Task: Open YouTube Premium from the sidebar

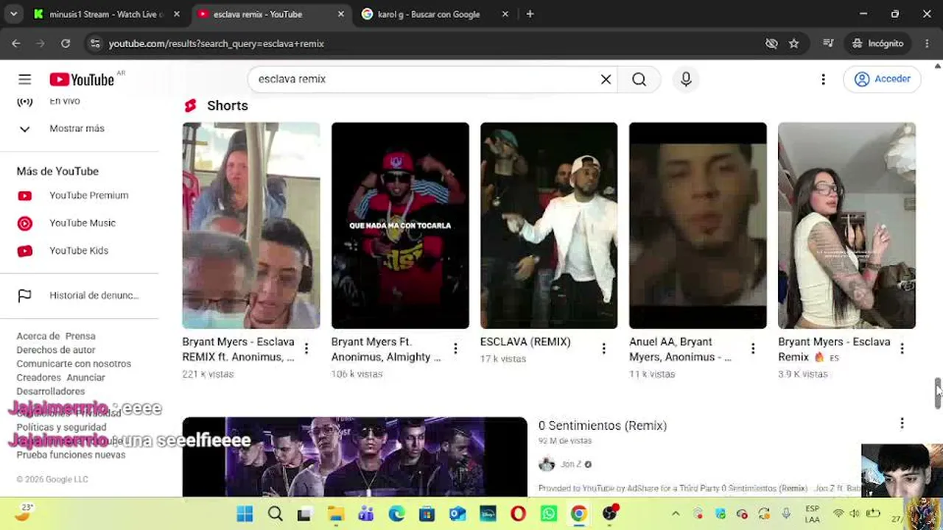Action: pyautogui.click(x=80, y=195)
